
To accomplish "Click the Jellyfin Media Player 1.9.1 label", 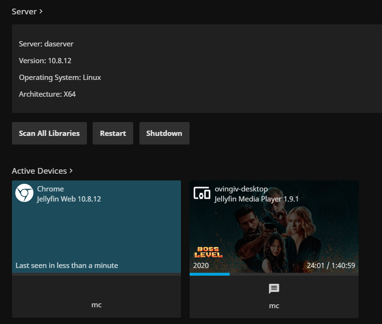I will click(x=256, y=199).
